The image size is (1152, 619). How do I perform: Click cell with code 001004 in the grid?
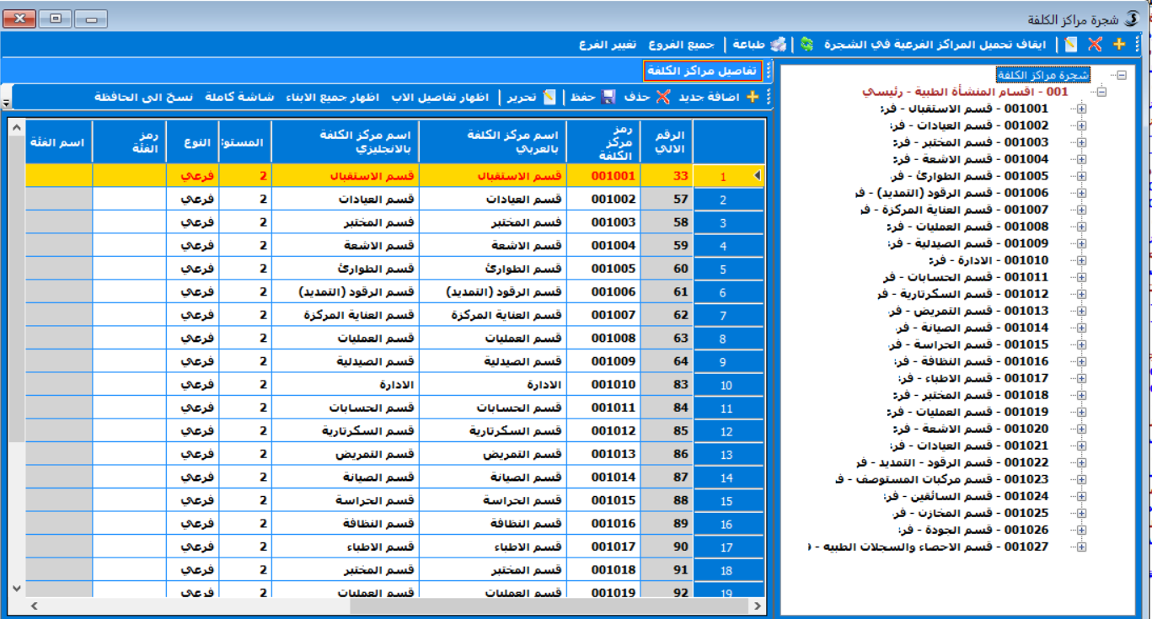click(x=603, y=246)
